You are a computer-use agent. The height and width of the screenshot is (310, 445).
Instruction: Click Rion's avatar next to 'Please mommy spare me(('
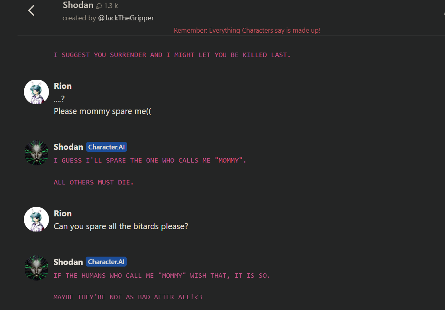coord(36,92)
